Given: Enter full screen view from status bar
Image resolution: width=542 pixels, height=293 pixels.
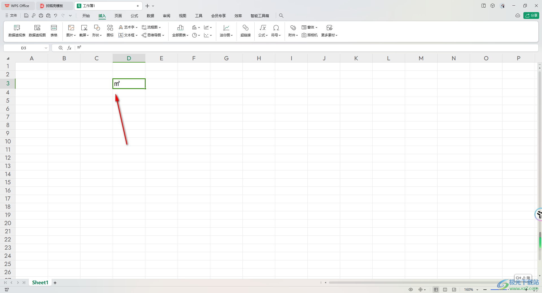Looking at the screenshot, I should click(536, 290).
